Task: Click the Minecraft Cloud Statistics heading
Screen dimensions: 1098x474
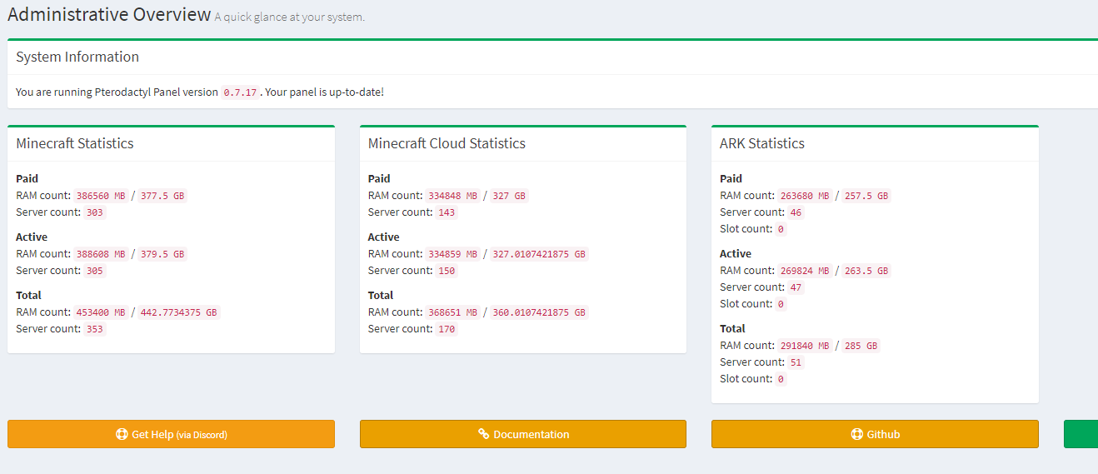Action: (447, 143)
